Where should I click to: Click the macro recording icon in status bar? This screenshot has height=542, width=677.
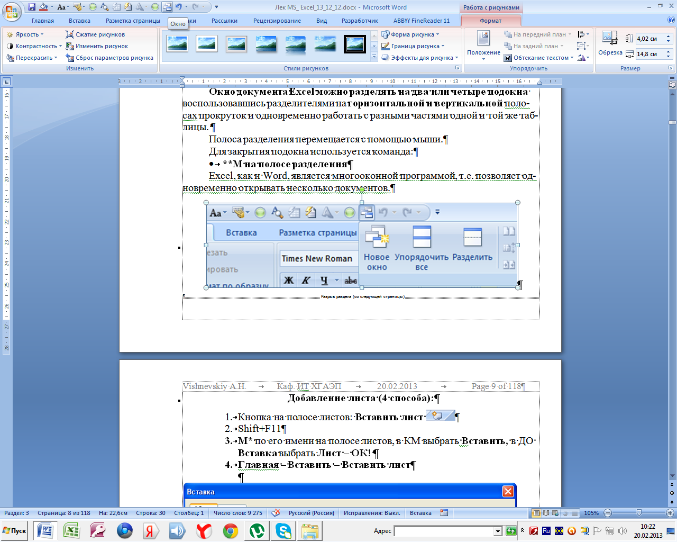coord(444,513)
